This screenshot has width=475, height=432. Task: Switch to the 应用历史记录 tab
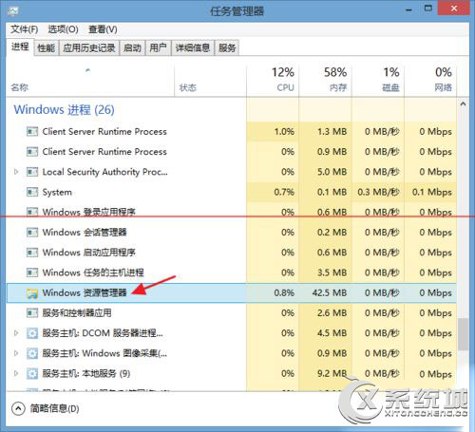(x=89, y=47)
